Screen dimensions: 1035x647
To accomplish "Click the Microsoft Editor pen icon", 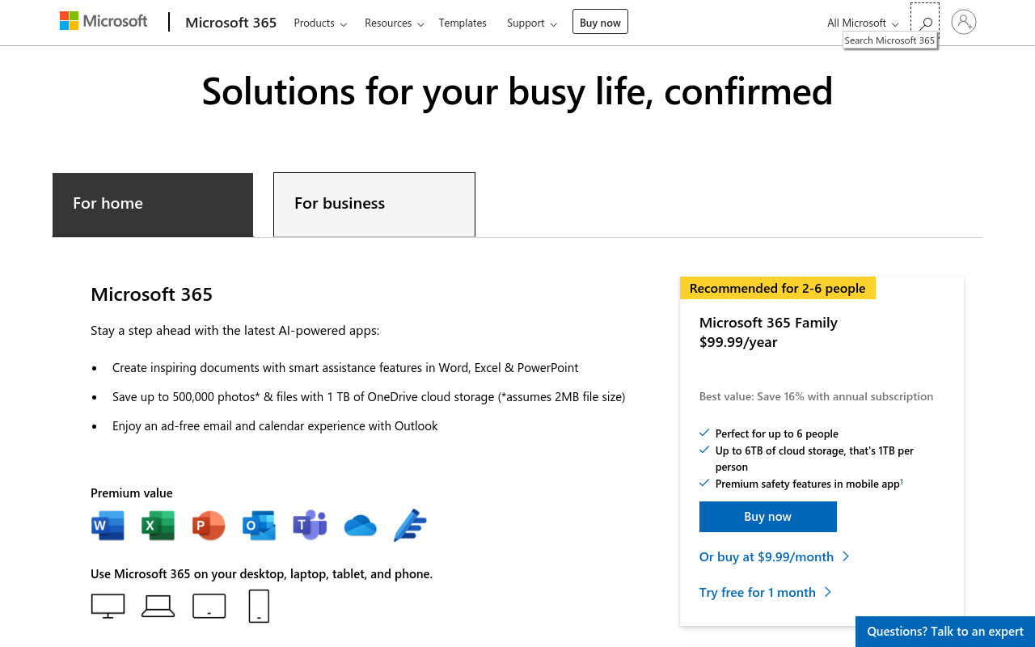I will [410, 526].
